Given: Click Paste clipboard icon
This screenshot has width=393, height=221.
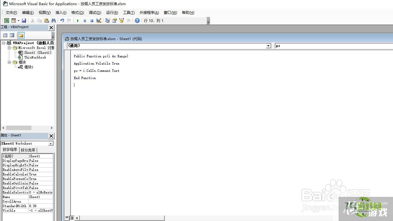Looking at the screenshot, I should (46, 21).
